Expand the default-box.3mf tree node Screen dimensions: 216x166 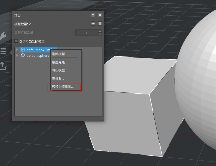click(x=17, y=50)
